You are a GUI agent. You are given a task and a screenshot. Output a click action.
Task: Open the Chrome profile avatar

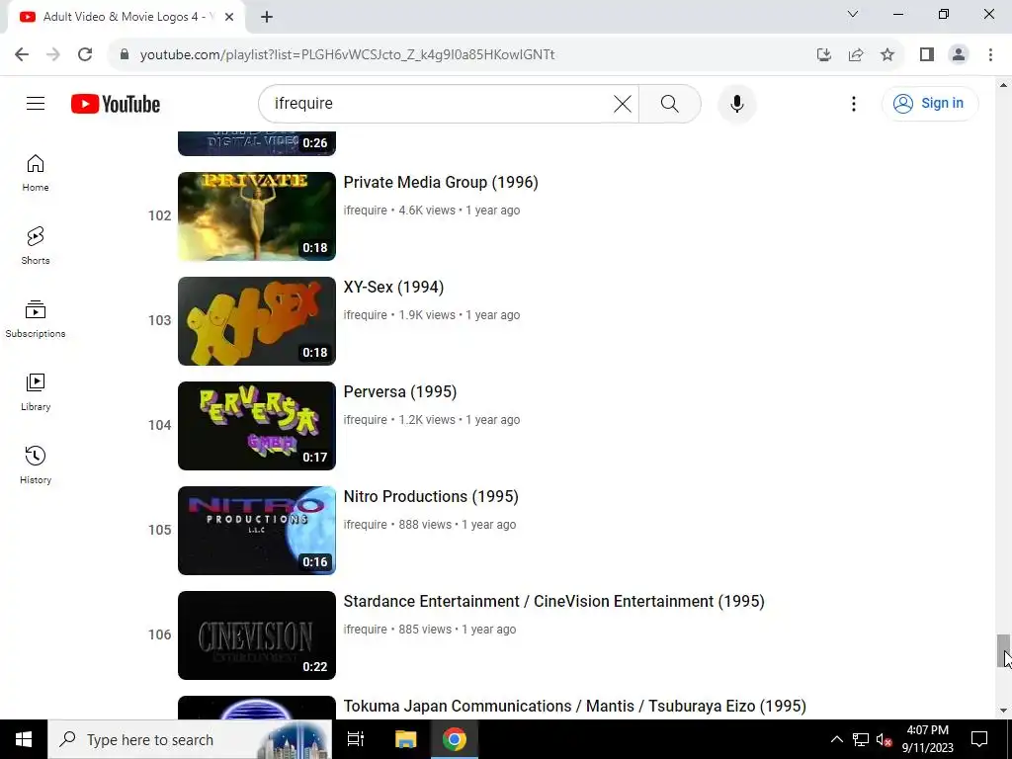(959, 54)
